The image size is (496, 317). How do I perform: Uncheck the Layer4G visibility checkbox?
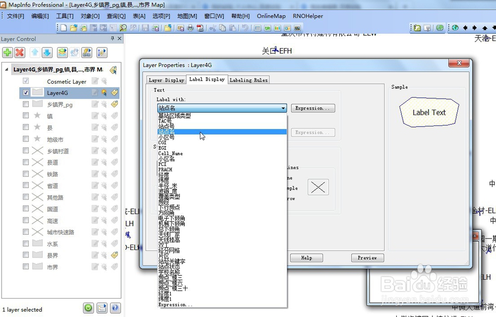pos(26,92)
